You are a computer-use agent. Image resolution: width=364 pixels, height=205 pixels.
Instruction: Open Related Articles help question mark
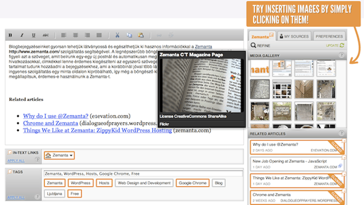(341, 133)
